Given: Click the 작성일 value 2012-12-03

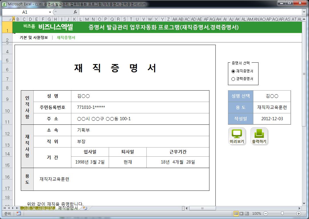Looking at the screenshot, I should pyautogui.click(x=272, y=119).
